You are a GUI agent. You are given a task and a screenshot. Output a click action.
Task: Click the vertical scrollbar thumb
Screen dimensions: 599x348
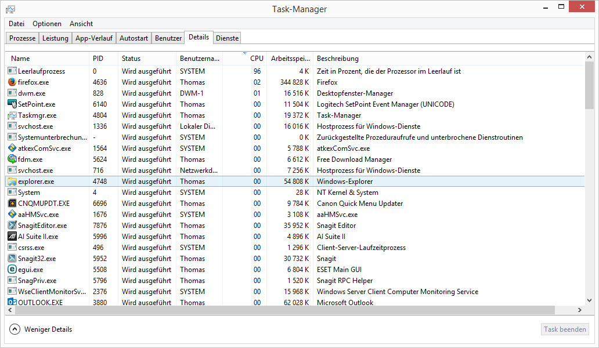(589, 85)
